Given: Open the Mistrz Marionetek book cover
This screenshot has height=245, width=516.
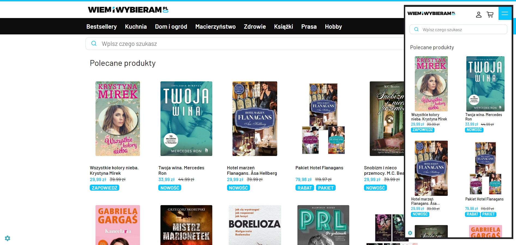Looking at the screenshot, I should (186, 225).
